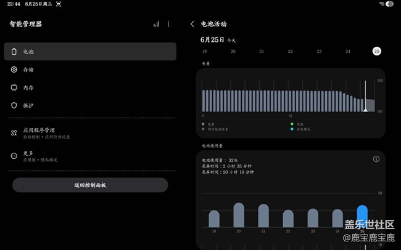Open the three-dot more options menu
Screen dimensions: 401x250
[168, 24]
